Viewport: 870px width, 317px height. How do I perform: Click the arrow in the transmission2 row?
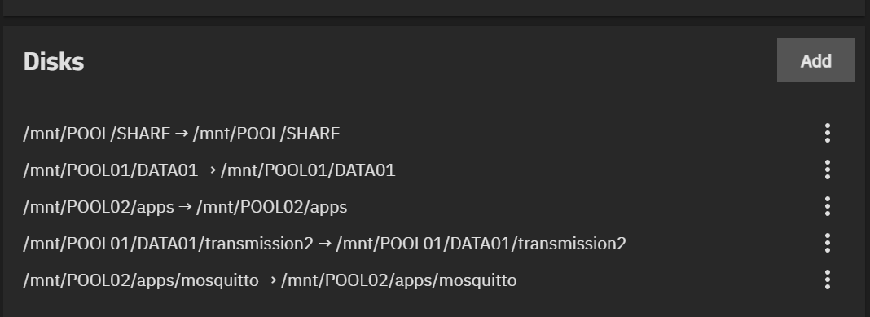click(325, 244)
